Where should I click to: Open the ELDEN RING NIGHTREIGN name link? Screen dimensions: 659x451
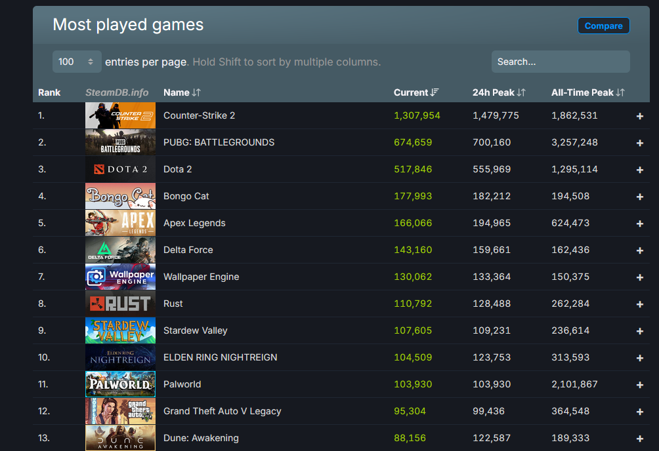point(221,357)
